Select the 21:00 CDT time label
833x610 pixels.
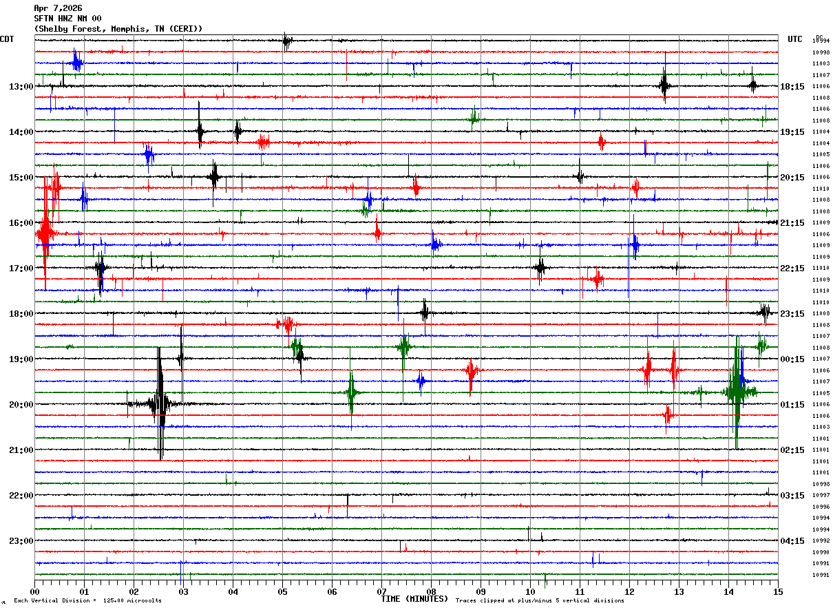click(21, 450)
